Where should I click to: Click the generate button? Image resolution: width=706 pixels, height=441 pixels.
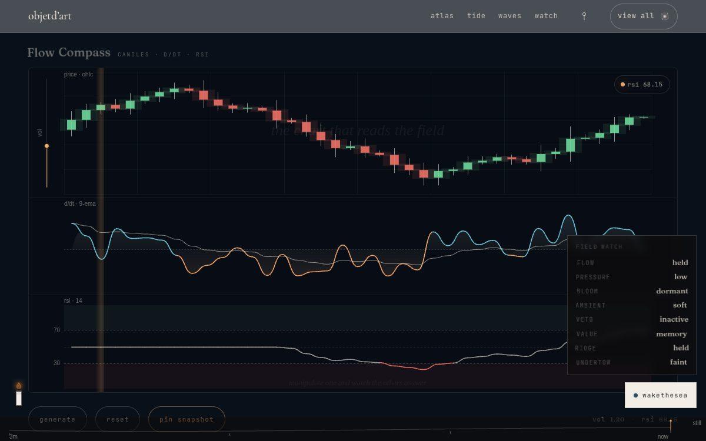[58, 419]
